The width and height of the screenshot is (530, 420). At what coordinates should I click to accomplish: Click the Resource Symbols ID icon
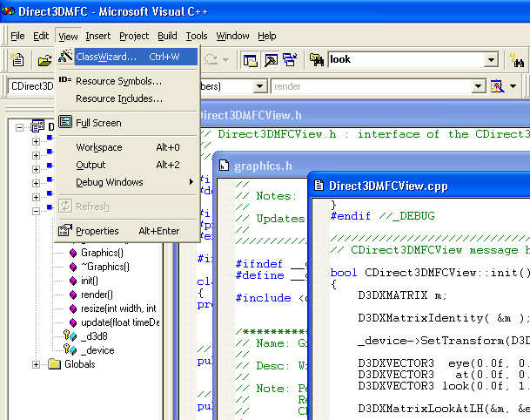click(x=65, y=80)
